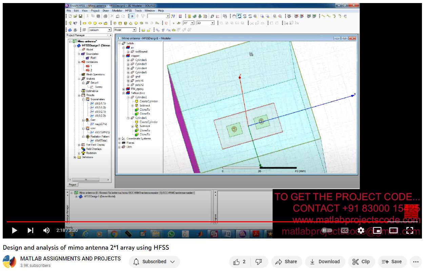Viewport: 425px width, 272px height.
Task: Open the more actions three-dot menu
Action: click(416, 262)
